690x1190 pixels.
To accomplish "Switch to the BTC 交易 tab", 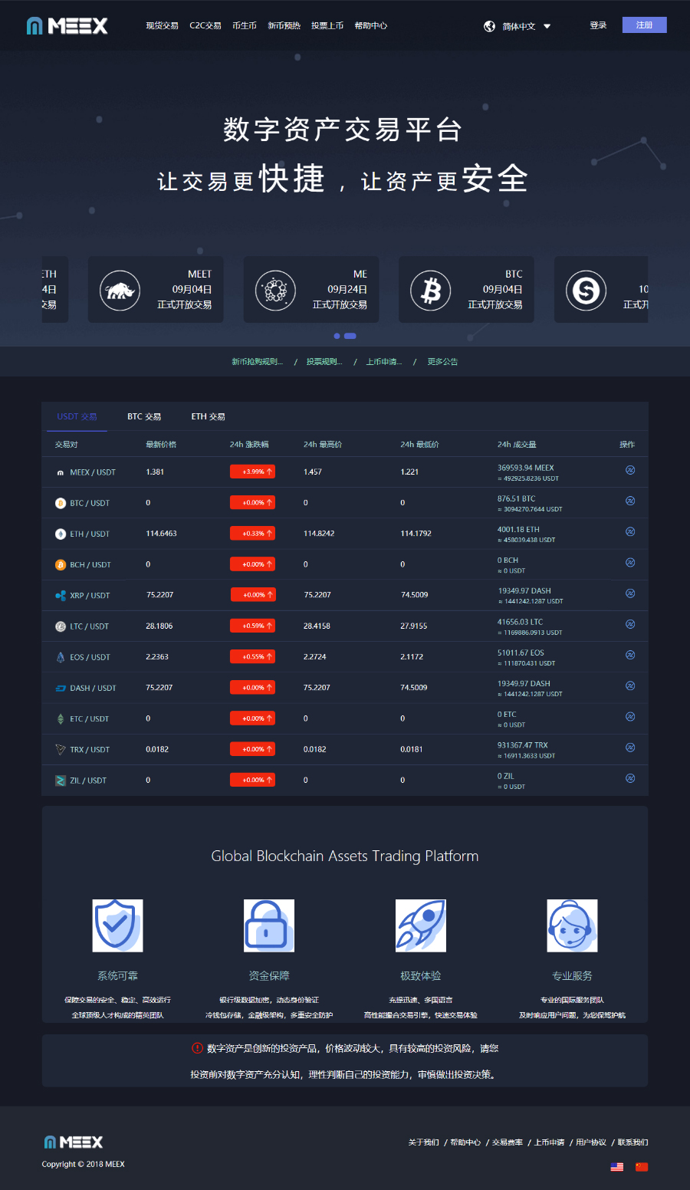I will pyautogui.click(x=144, y=416).
